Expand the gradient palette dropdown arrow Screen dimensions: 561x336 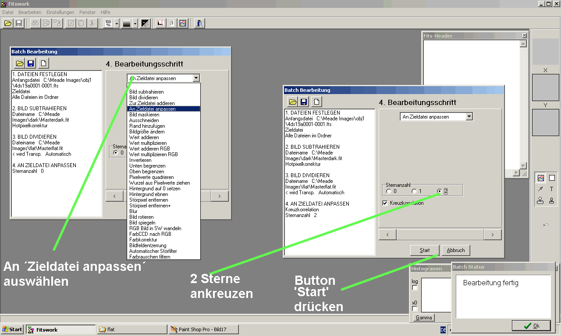coord(135,24)
